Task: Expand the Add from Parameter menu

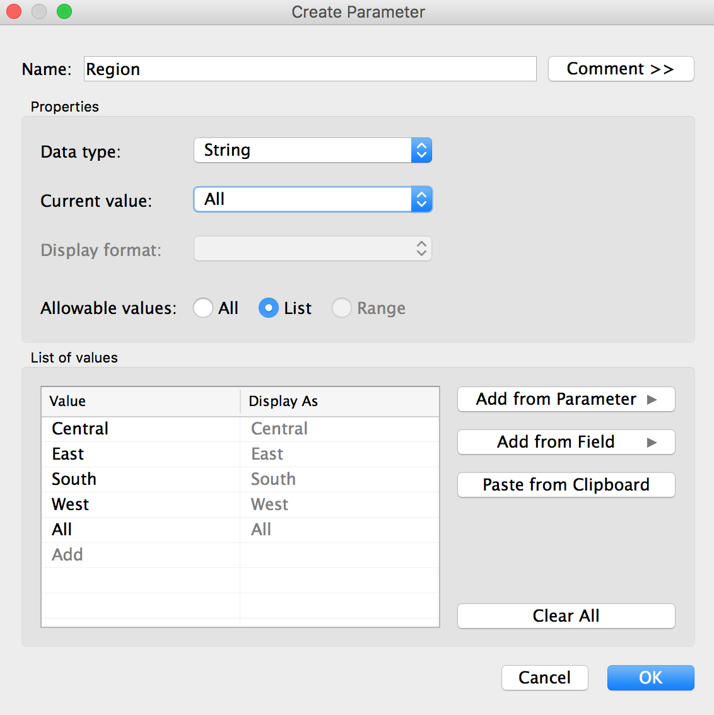Action: point(566,399)
